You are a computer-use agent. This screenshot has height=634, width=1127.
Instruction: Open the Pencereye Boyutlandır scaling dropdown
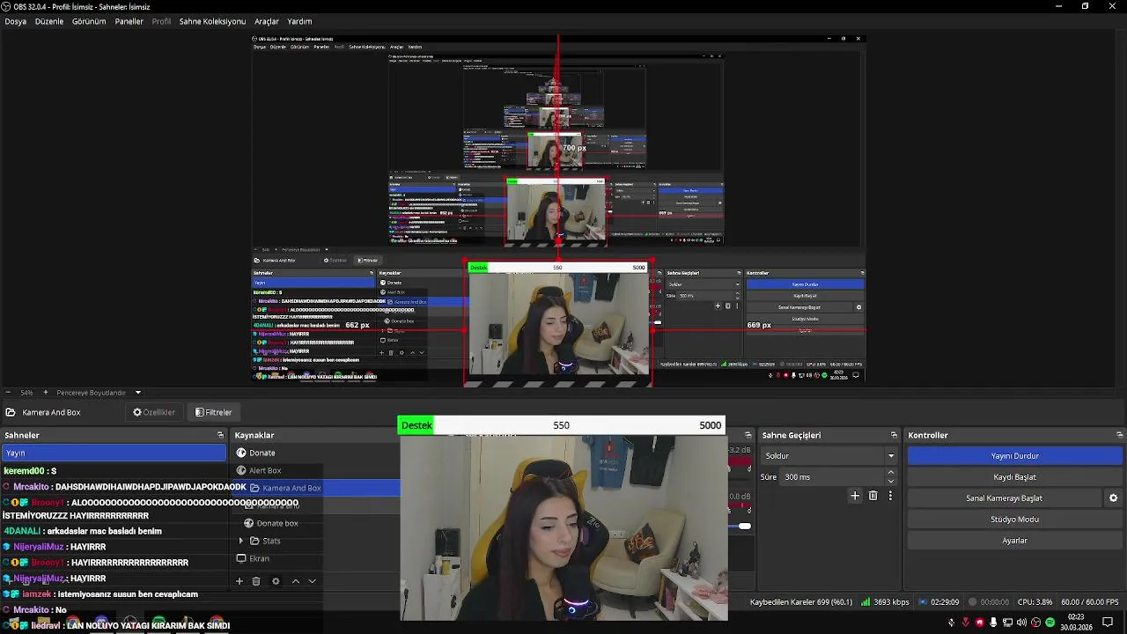point(99,392)
